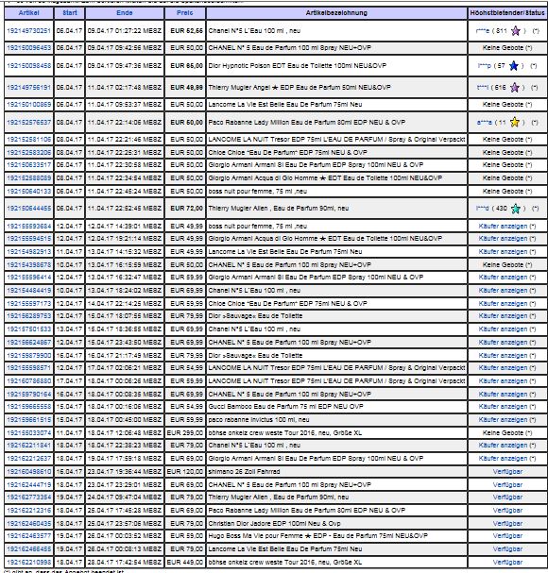548x573 pixels.
Task: Open article number for Christian Dior Jadore listing
Action: point(29,523)
